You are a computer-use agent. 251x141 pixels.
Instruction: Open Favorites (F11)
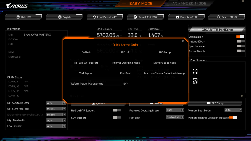[x=186, y=17]
